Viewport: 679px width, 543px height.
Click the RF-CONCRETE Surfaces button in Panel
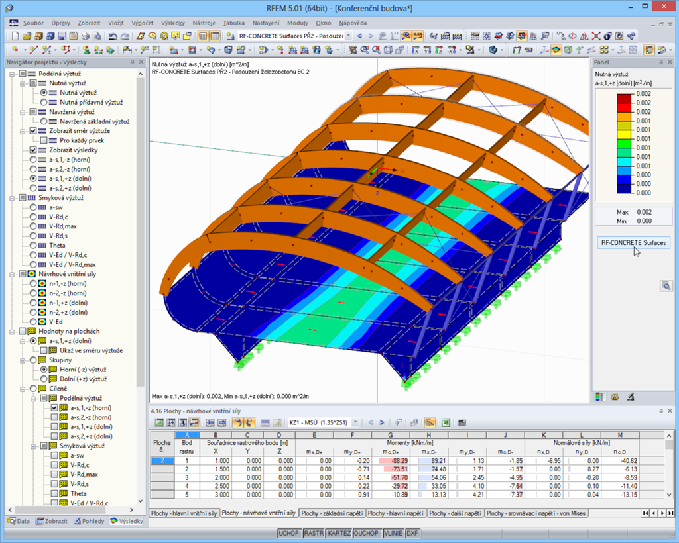tap(633, 242)
